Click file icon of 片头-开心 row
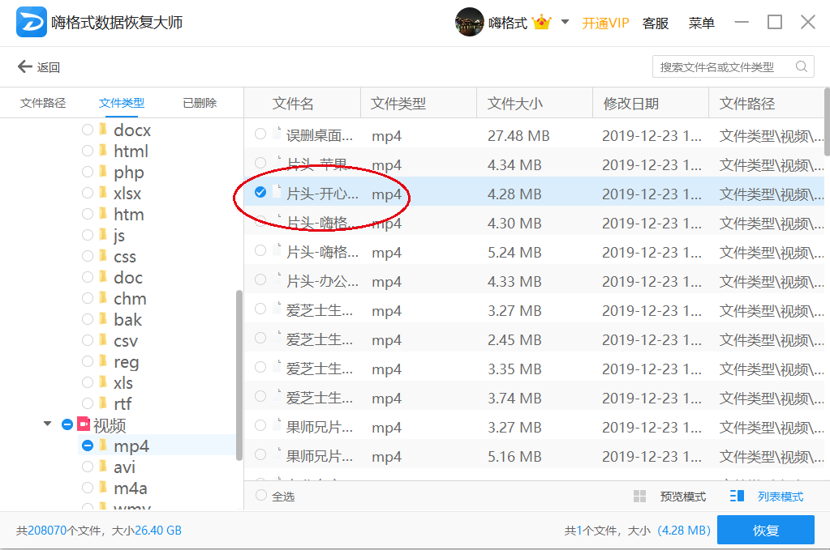The height and width of the screenshot is (550, 830). coord(277,192)
